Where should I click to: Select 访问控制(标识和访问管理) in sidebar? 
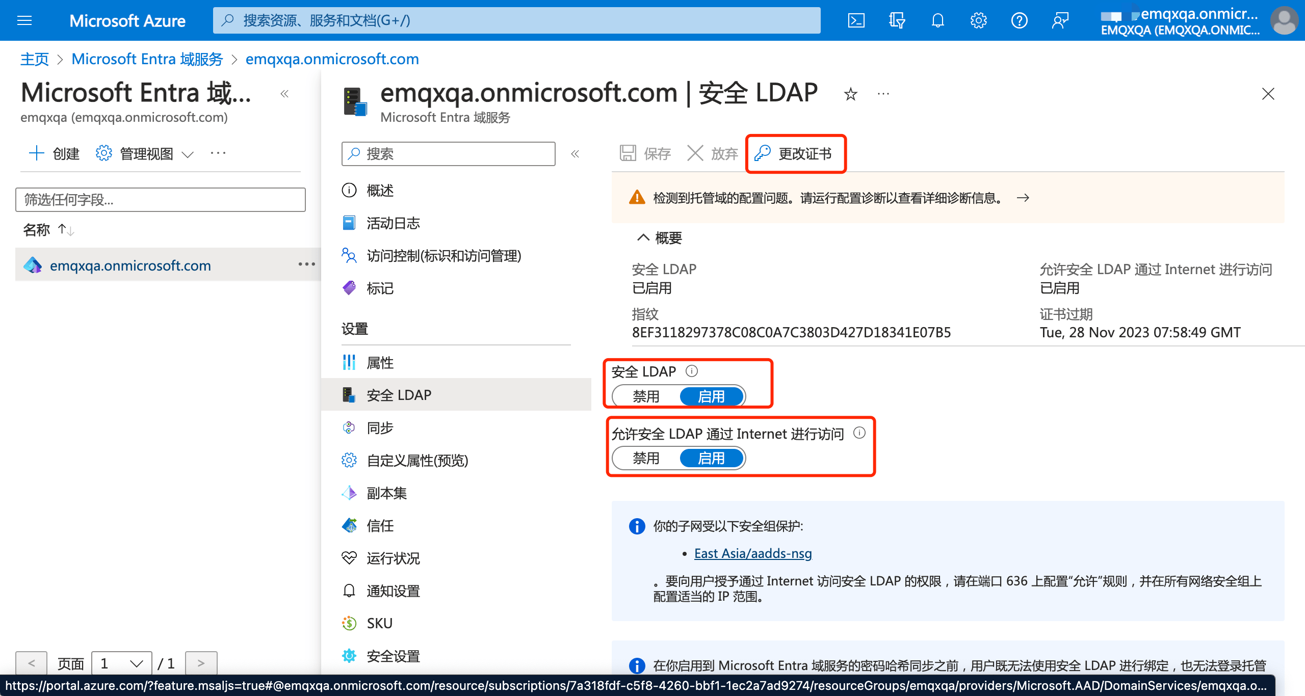click(443, 256)
